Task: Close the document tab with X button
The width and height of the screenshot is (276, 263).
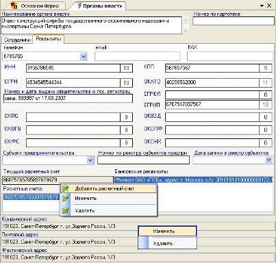Action: tap(269, 5)
